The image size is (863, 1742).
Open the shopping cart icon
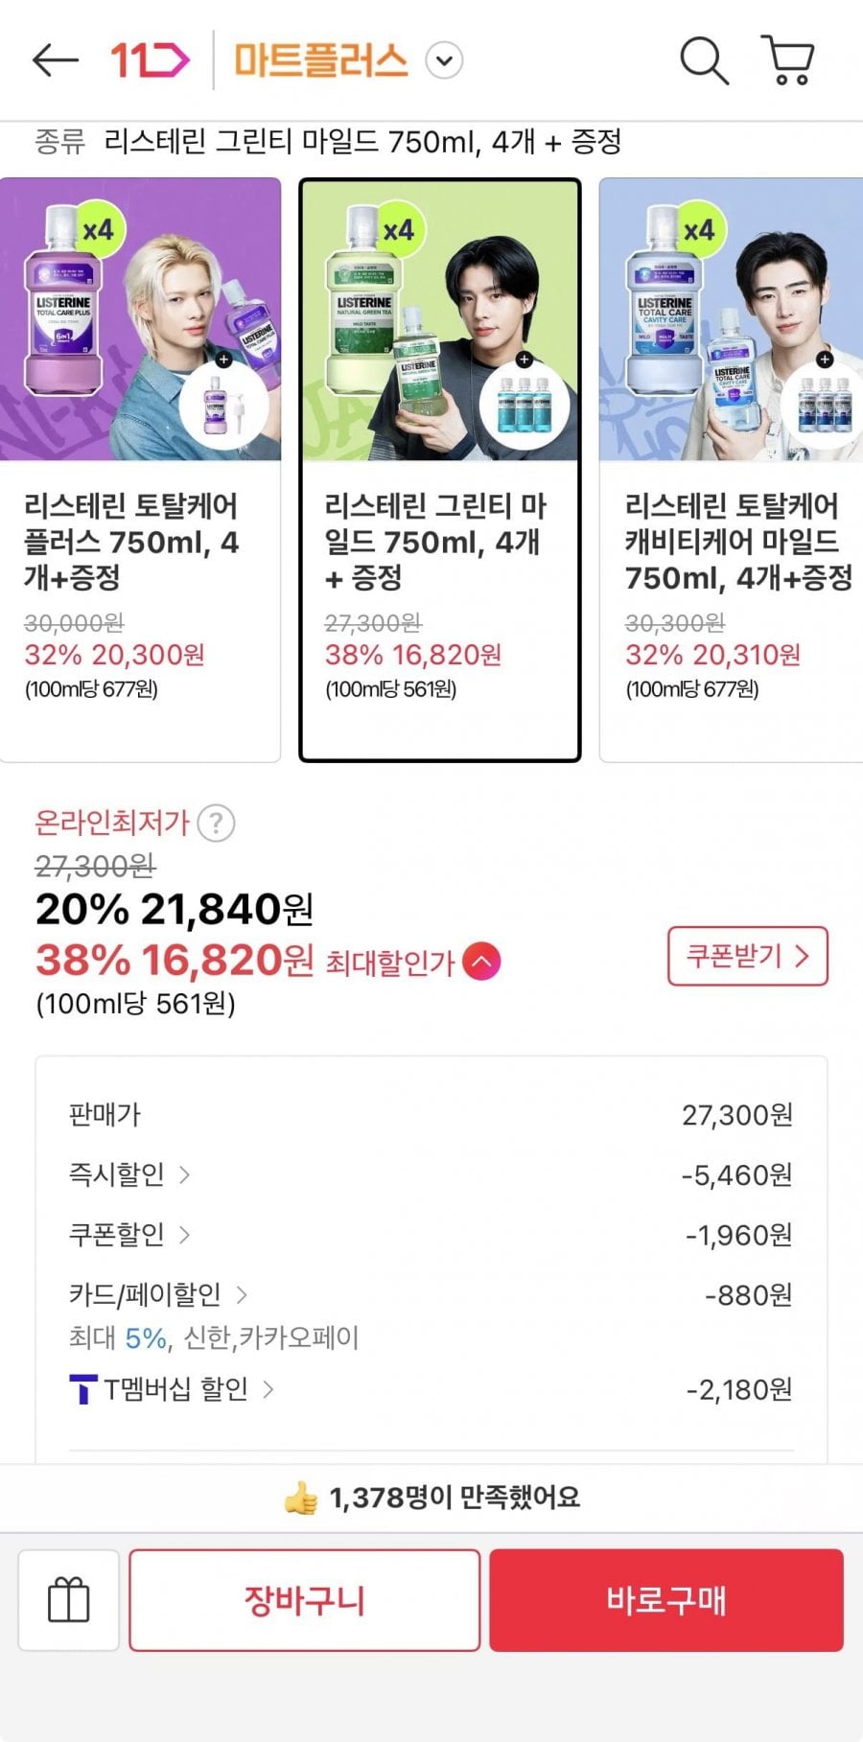788,60
